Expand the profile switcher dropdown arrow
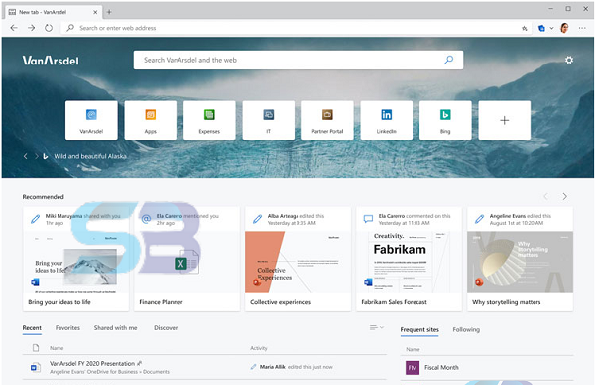This screenshot has width=595, height=385. tap(551, 28)
